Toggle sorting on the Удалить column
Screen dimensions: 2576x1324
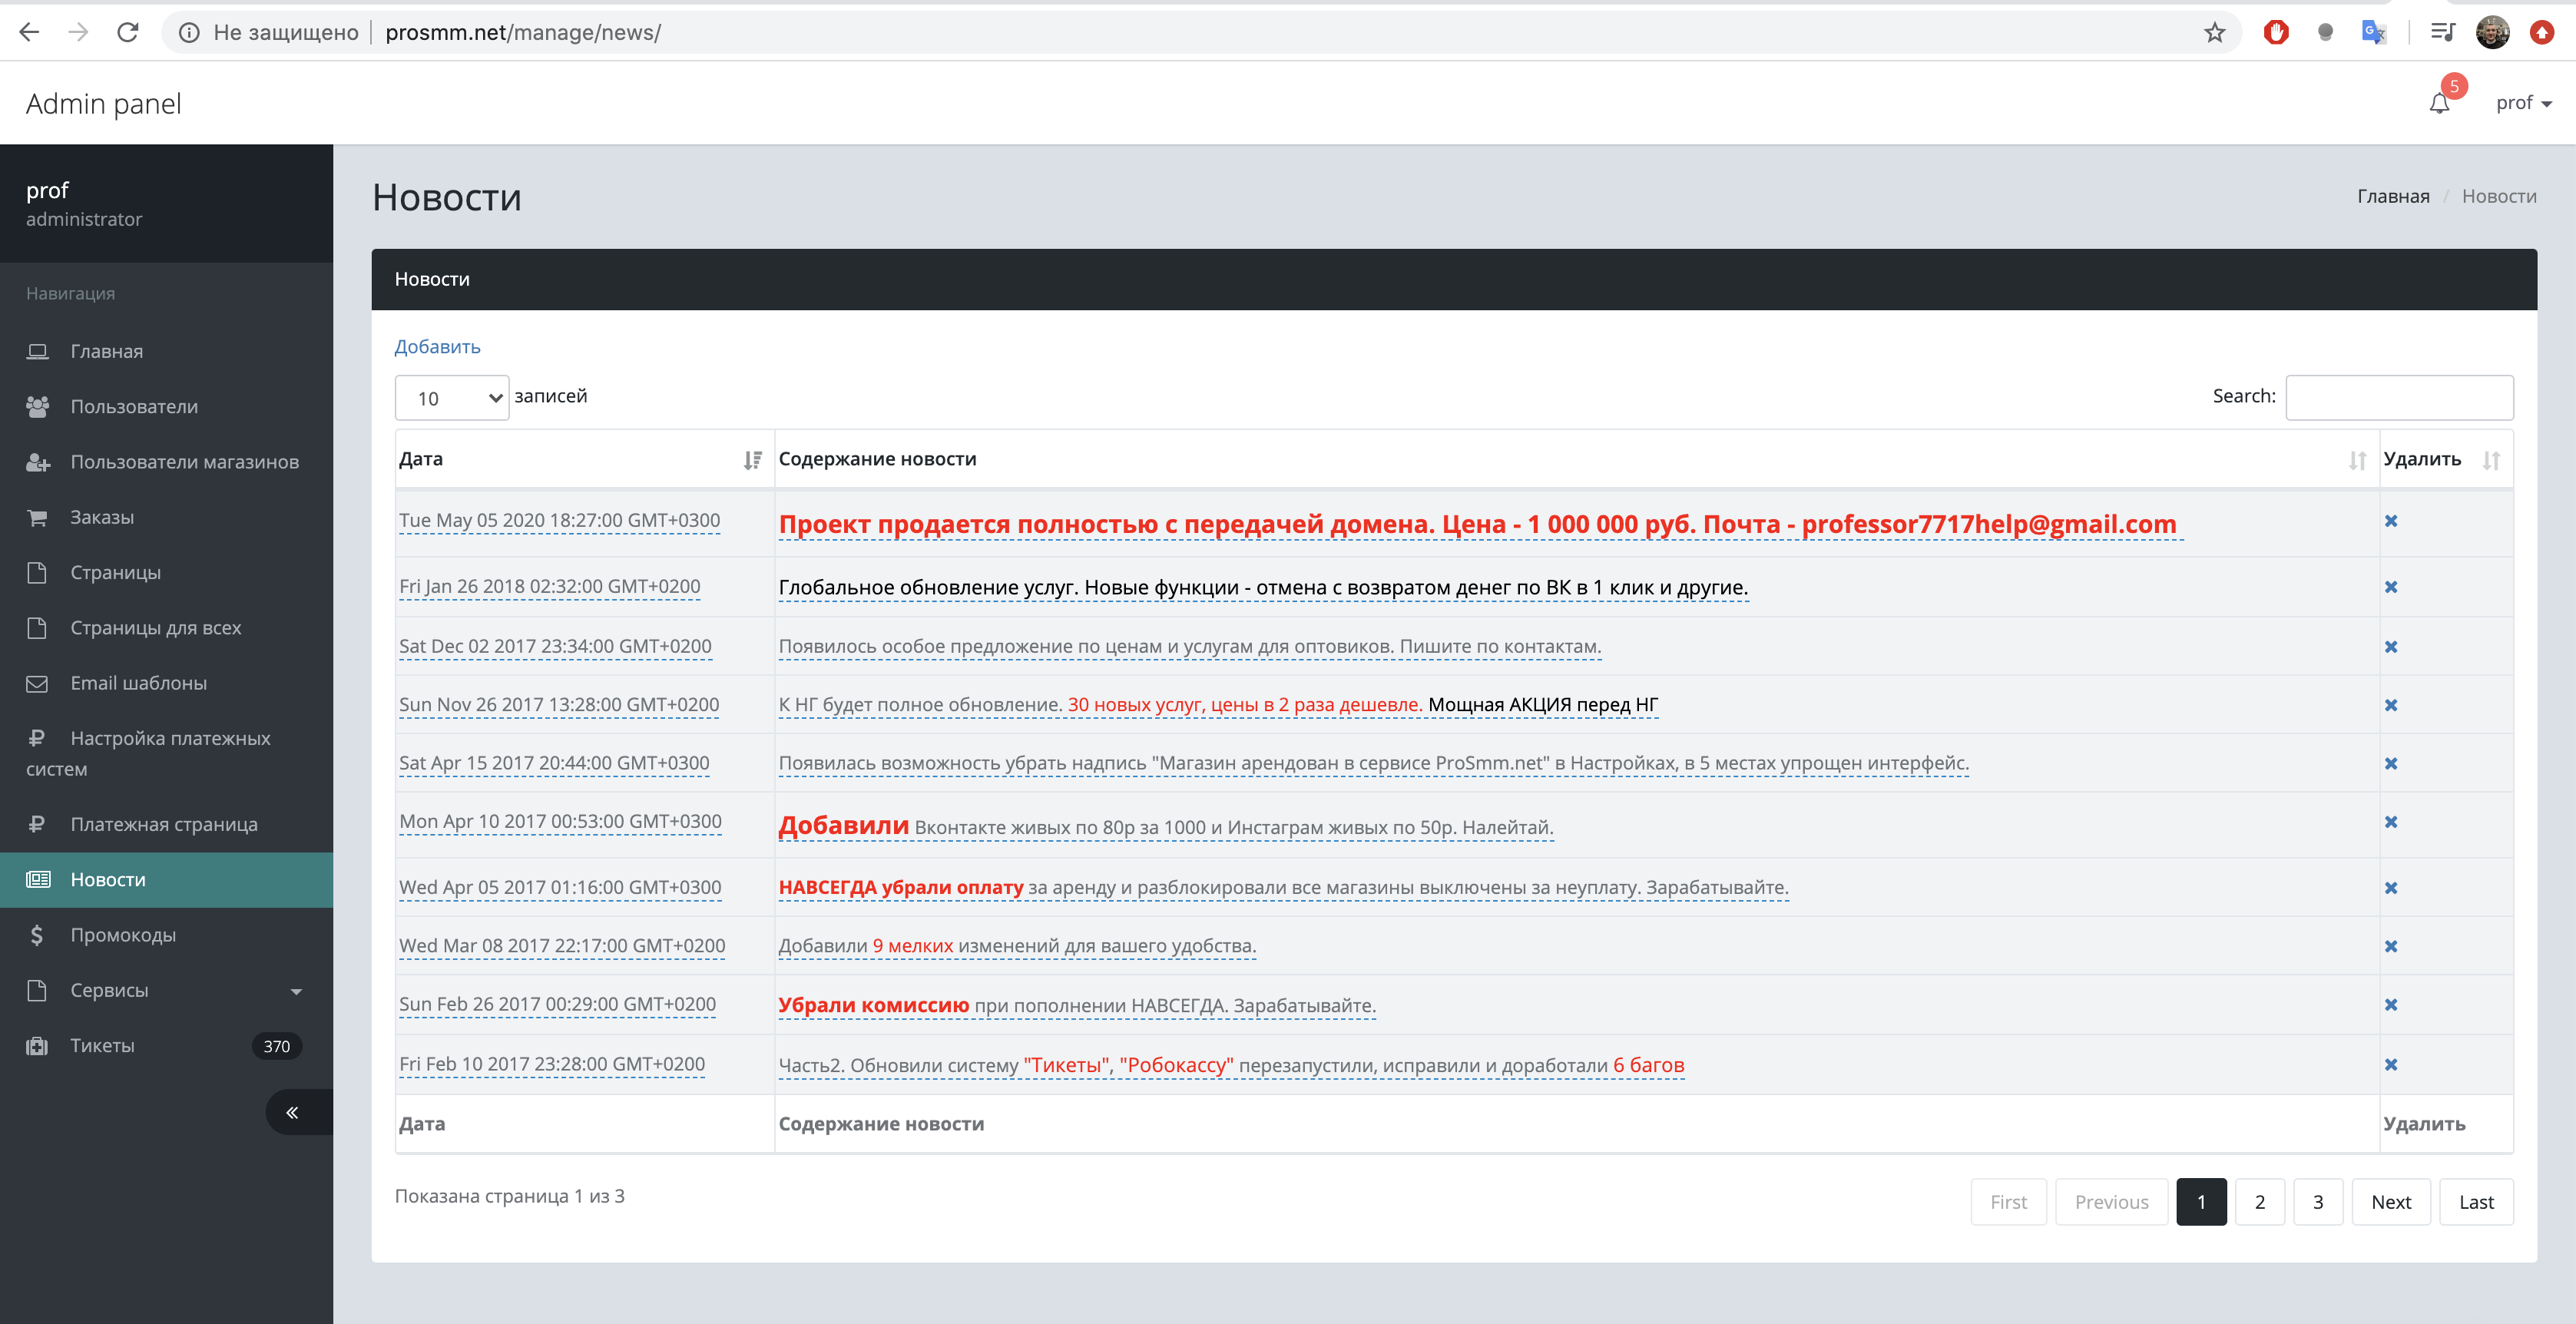(x=2491, y=460)
